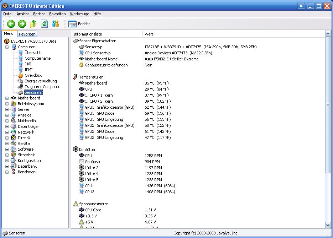Open the Bericht menu
This screenshot has width=333, height=238.
pyautogui.click(x=39, y=14)
